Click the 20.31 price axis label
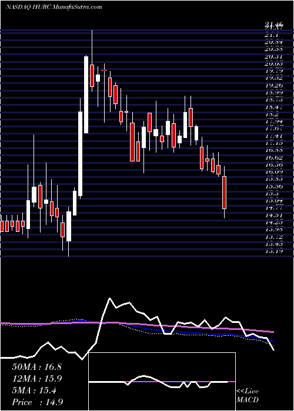Viewport: 294px width, 411px height. (273, 56)
